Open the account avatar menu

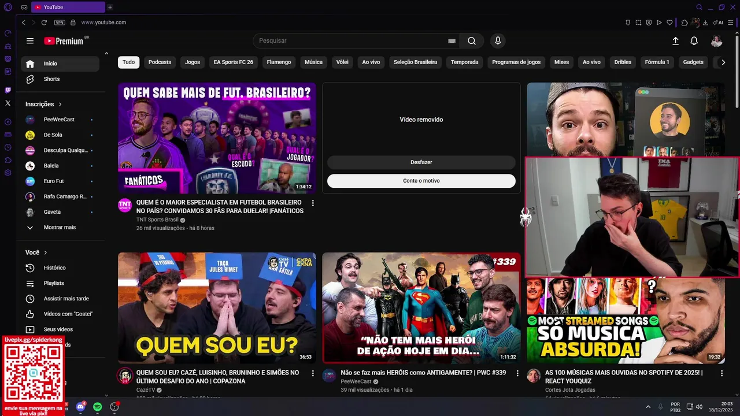(x=716, y=41)
